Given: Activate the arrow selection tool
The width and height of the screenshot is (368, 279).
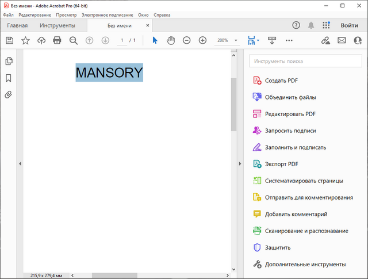Looking at the screenshot, I should tap(155, 40).
